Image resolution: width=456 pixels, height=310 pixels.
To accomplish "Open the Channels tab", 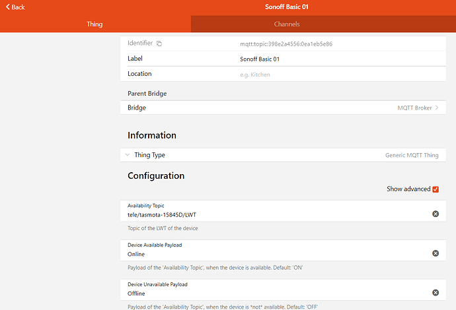I will [287, 24].
